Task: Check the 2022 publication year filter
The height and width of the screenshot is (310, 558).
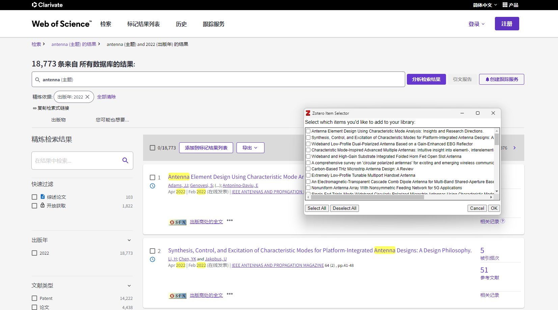Action: pos(34,253)
